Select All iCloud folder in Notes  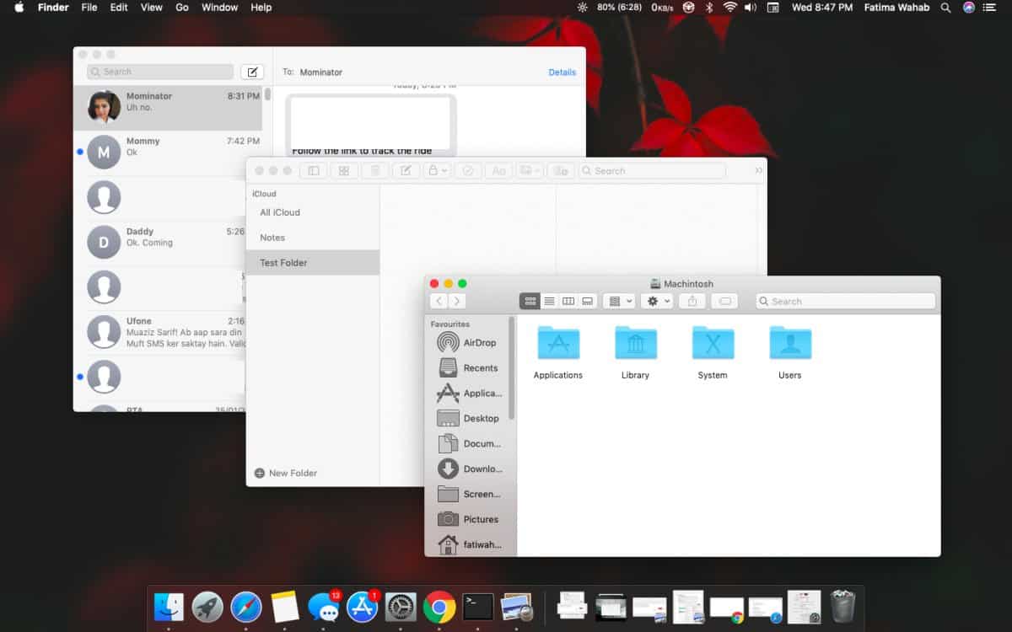click(313, 212)
